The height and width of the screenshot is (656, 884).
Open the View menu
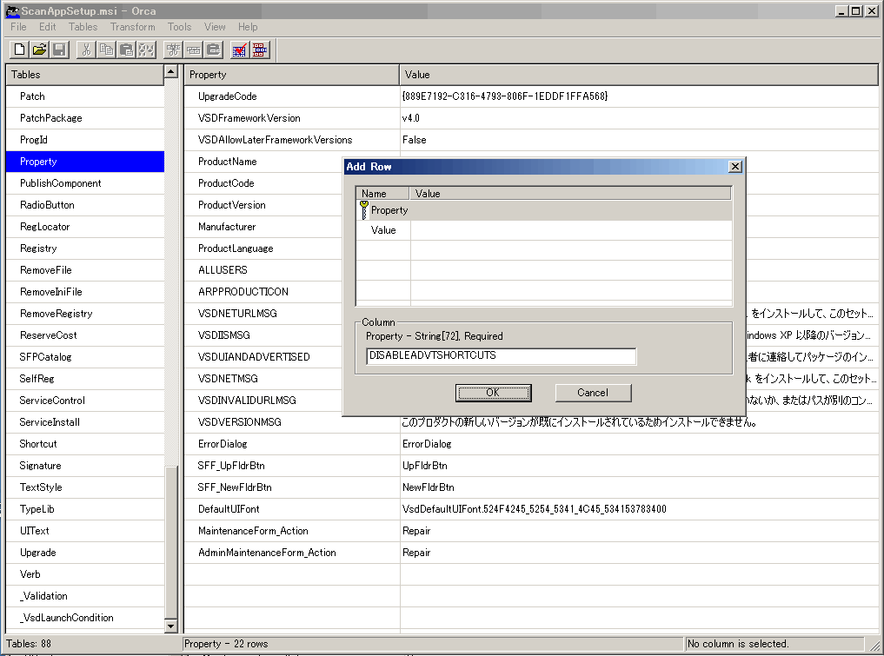[x=215, y=27]
